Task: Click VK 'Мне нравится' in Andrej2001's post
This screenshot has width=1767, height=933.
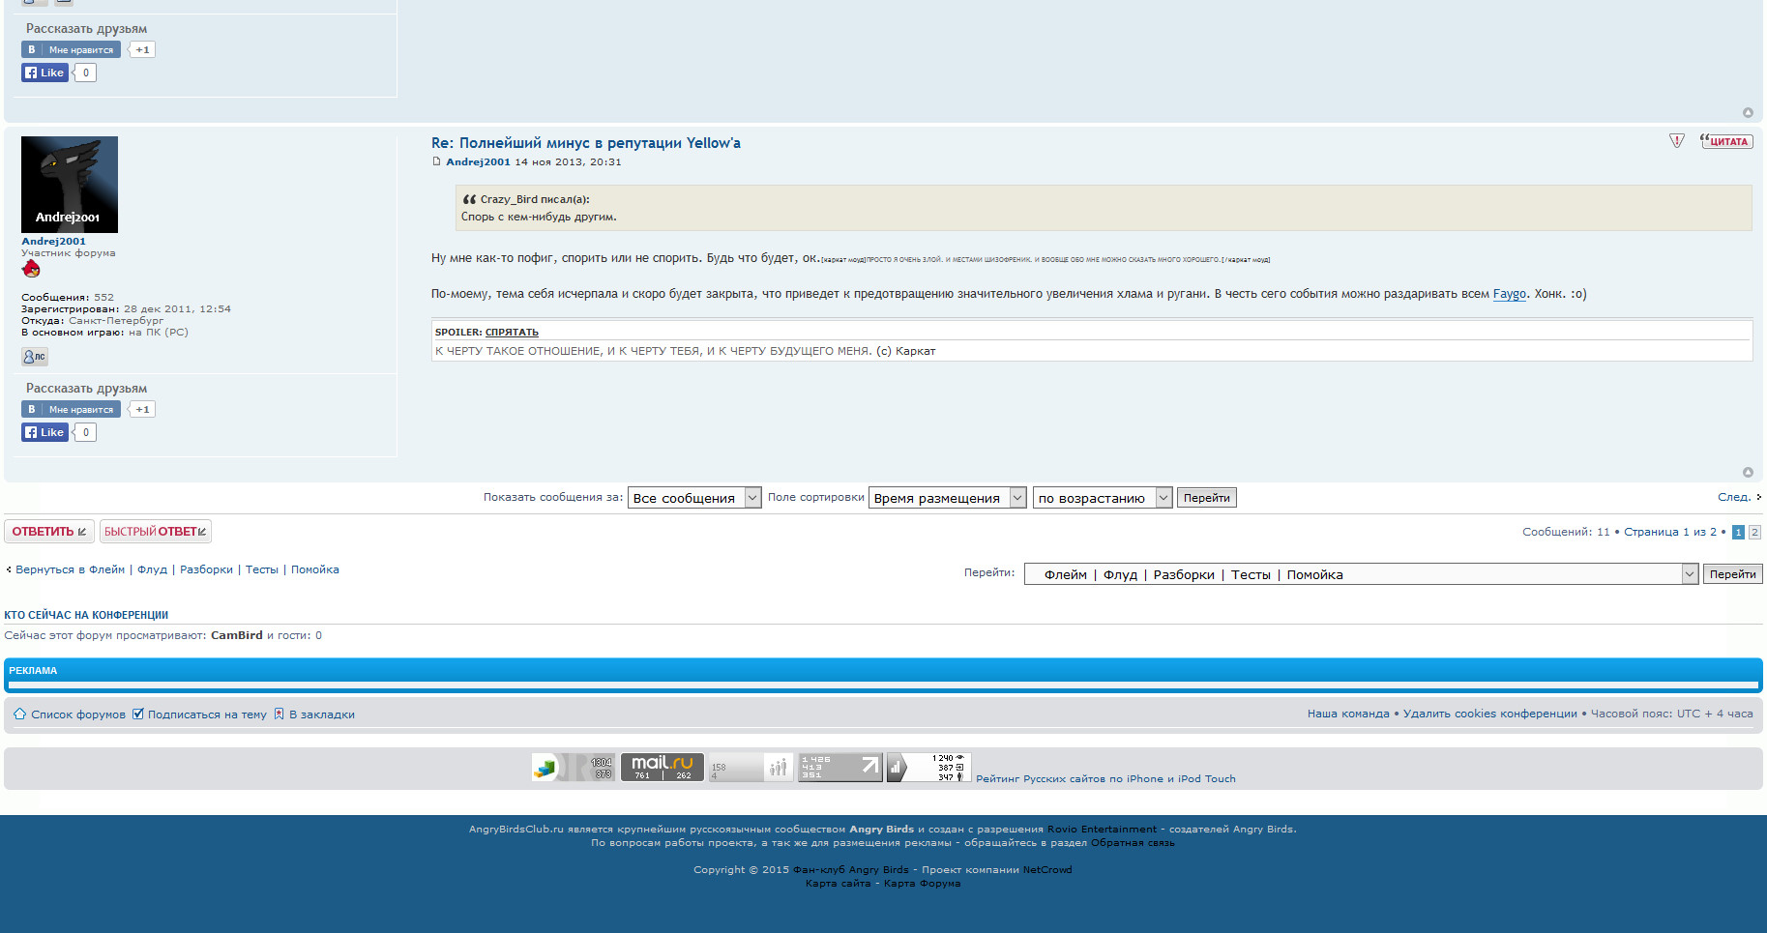Action: (x=71, y=409)
